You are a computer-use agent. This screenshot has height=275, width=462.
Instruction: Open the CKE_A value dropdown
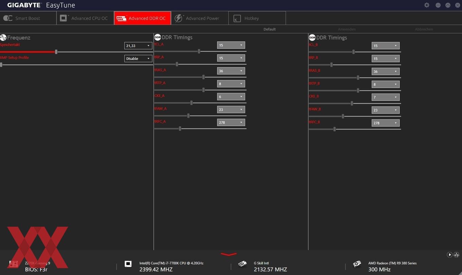click(231, 97)
